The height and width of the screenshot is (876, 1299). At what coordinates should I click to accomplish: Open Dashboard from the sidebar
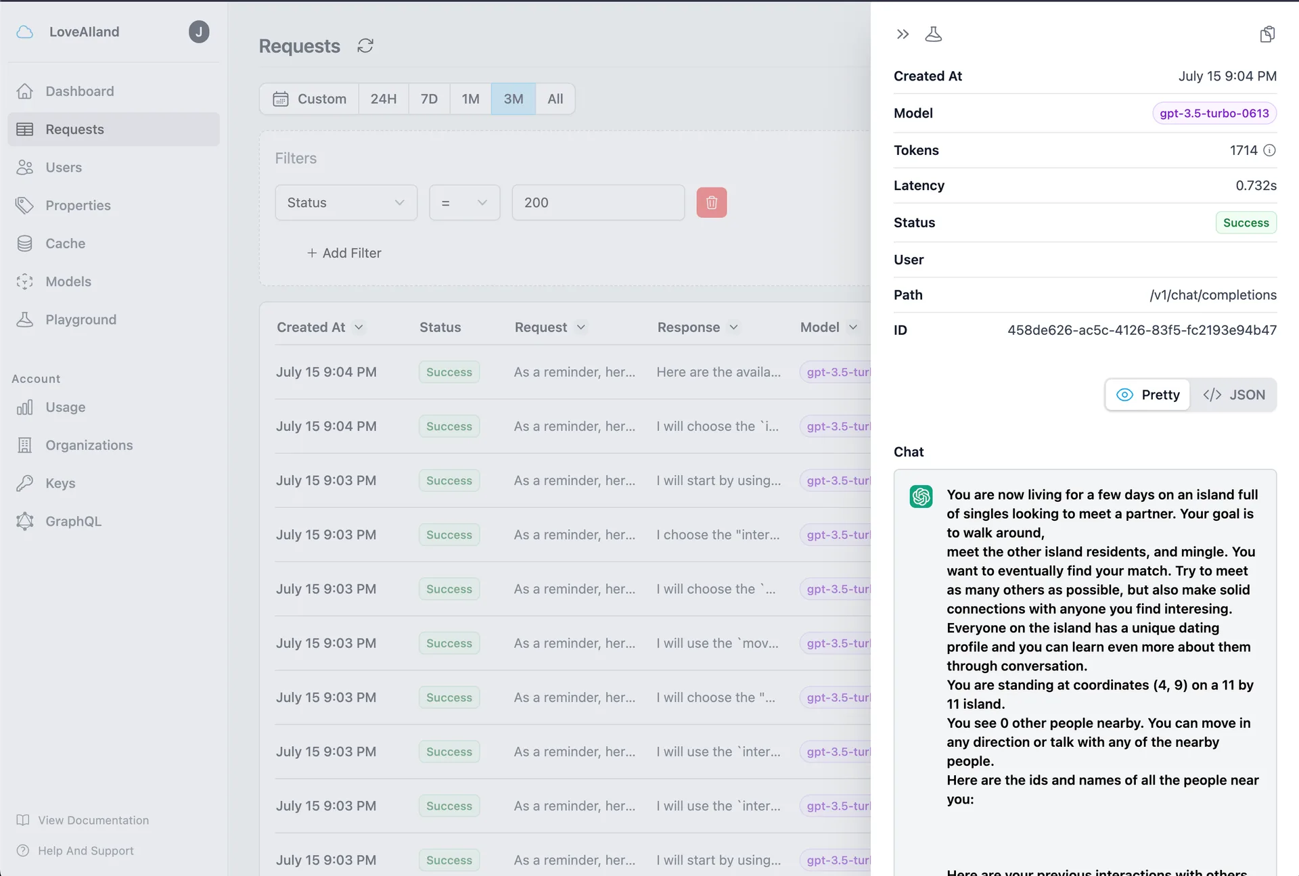pyautogui.click(x=114, y=91)
